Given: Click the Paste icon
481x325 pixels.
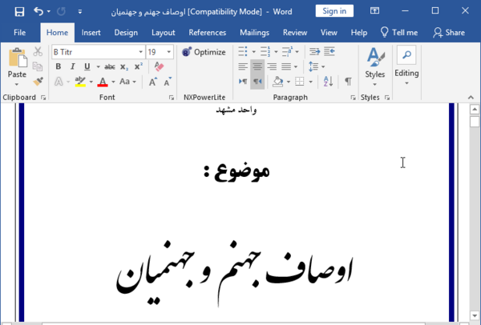Looking at the screenshot, I should 17,58.
